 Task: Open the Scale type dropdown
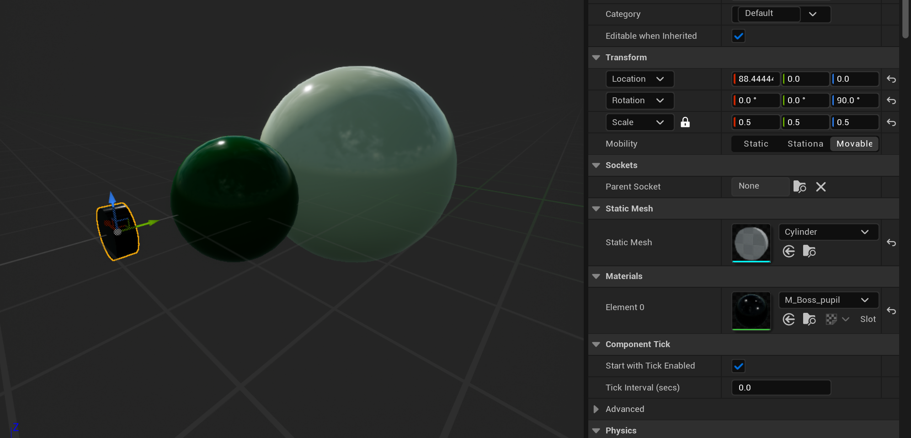pos(639,122)
